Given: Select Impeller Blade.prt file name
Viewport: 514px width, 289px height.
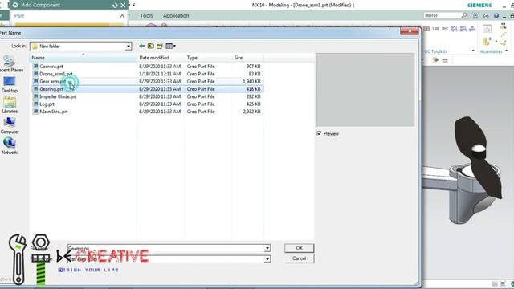Looking at the screenshot, I should [x=58, y=96].
